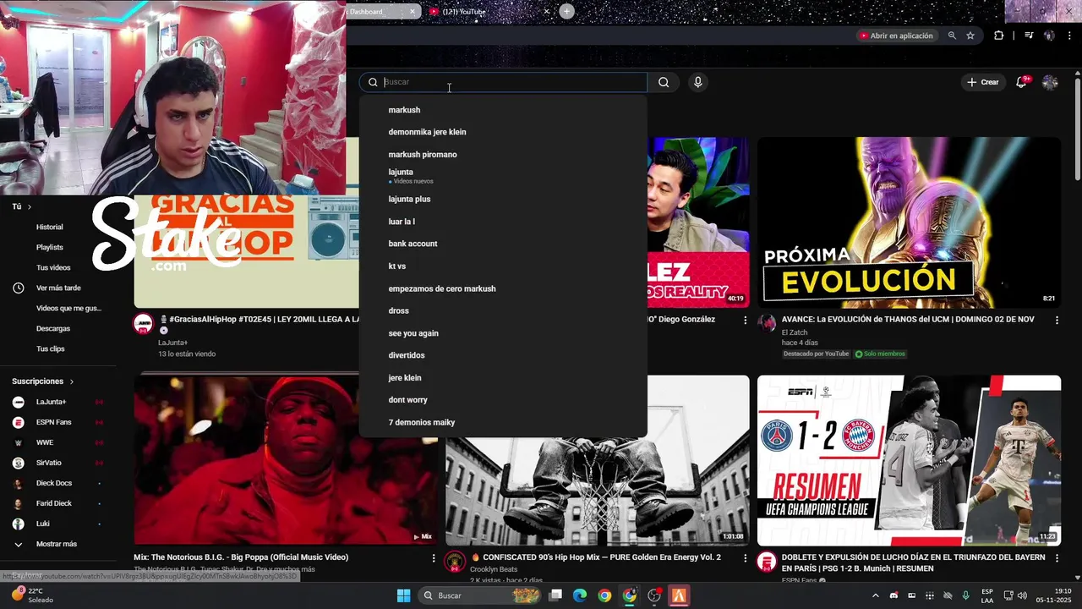Image resolution: width=1082 pixels, height=609 pixels.
Task: Open the Farid Dieck subscription
Action: tap(53, 503)
